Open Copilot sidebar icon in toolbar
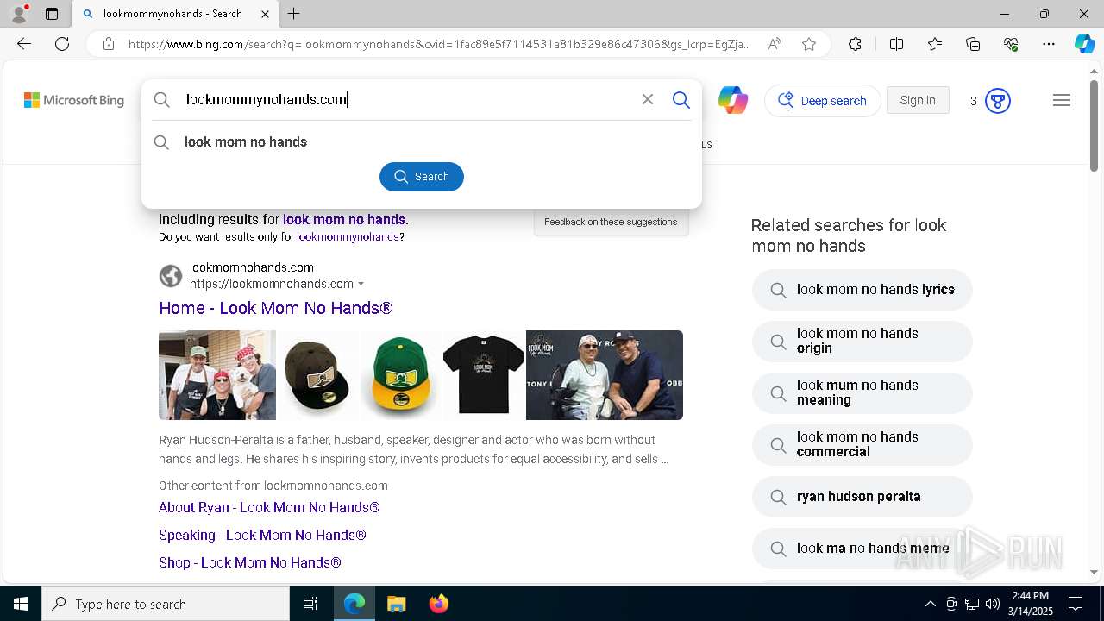 click(1084, 44)
